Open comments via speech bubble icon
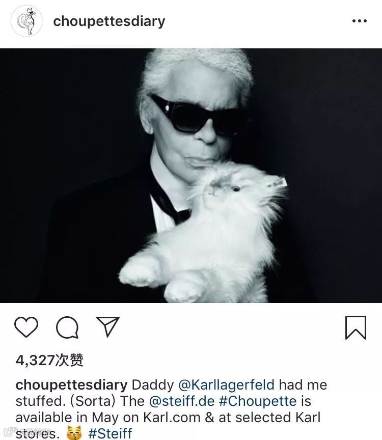 (x=67, y=327)
